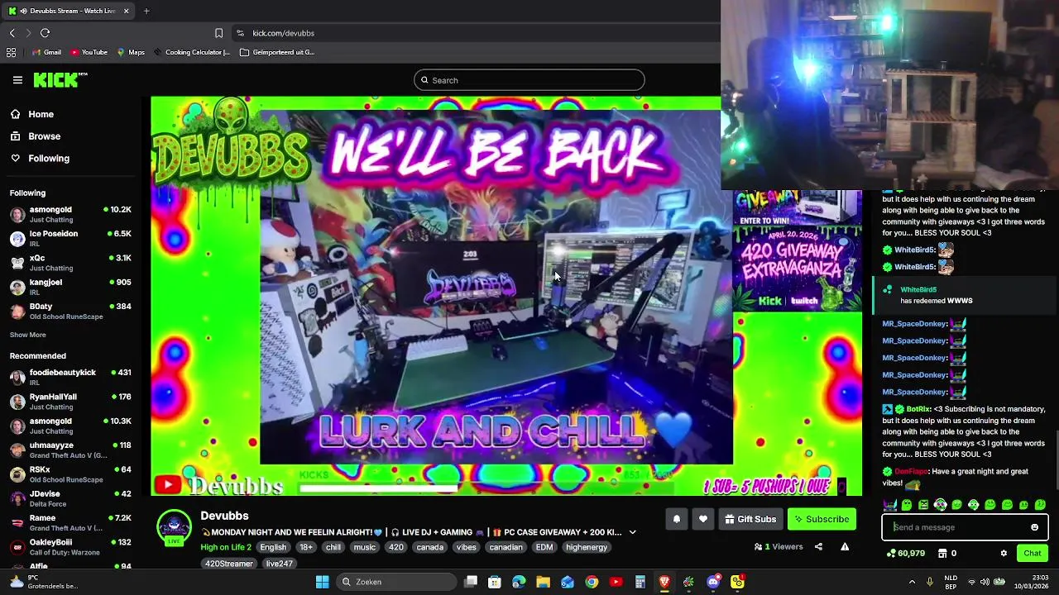Open the emoji picker in chat box

tap(1034, 527)
